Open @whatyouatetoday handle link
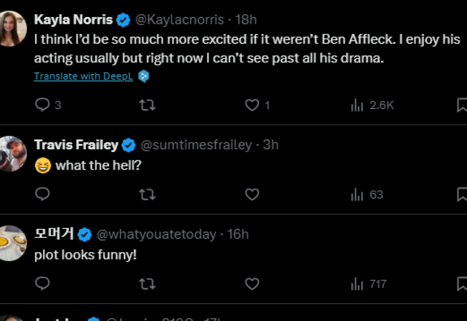Viewport: 467px width, 321px height. (157, 234)
